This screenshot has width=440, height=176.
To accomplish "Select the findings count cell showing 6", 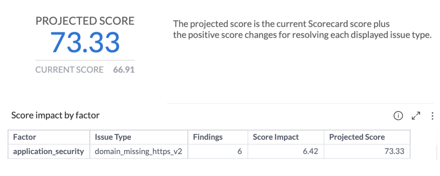I will (218, 152).
